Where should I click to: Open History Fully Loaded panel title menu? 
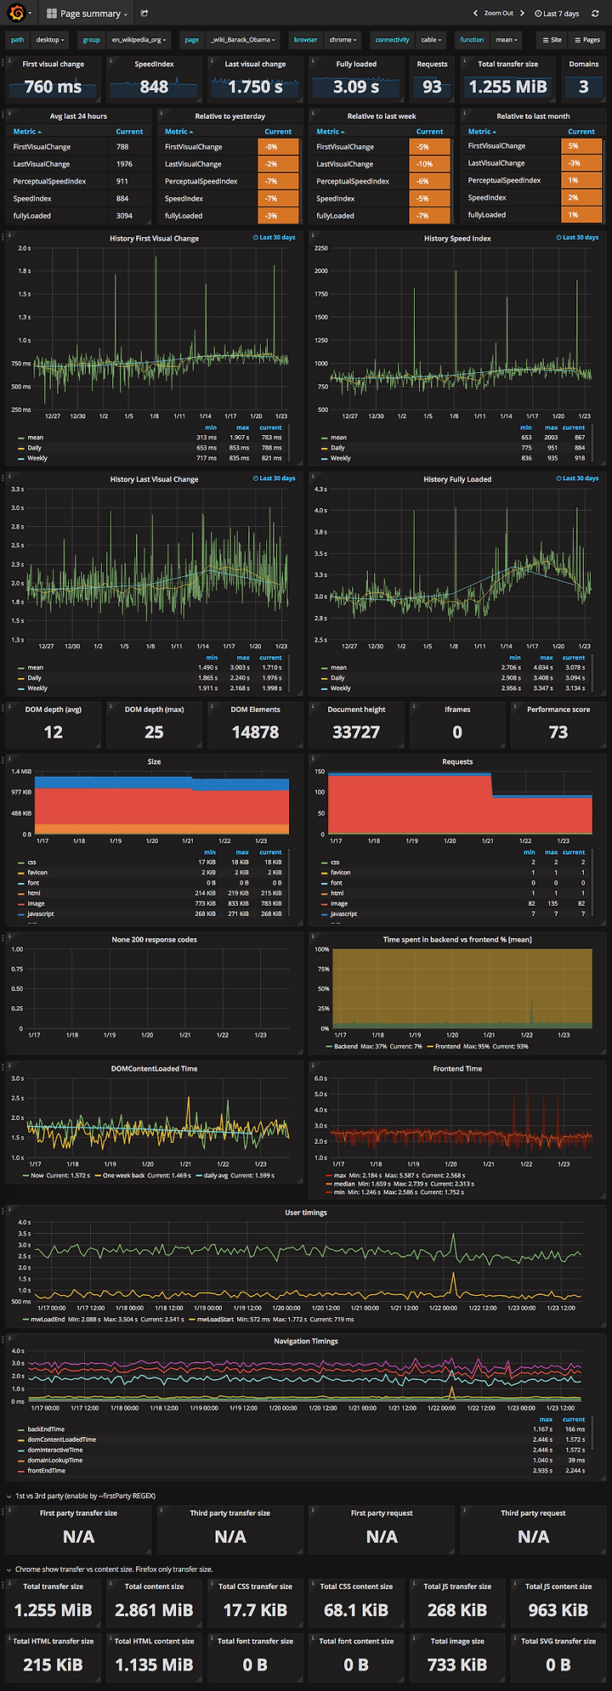pos(457,479)
